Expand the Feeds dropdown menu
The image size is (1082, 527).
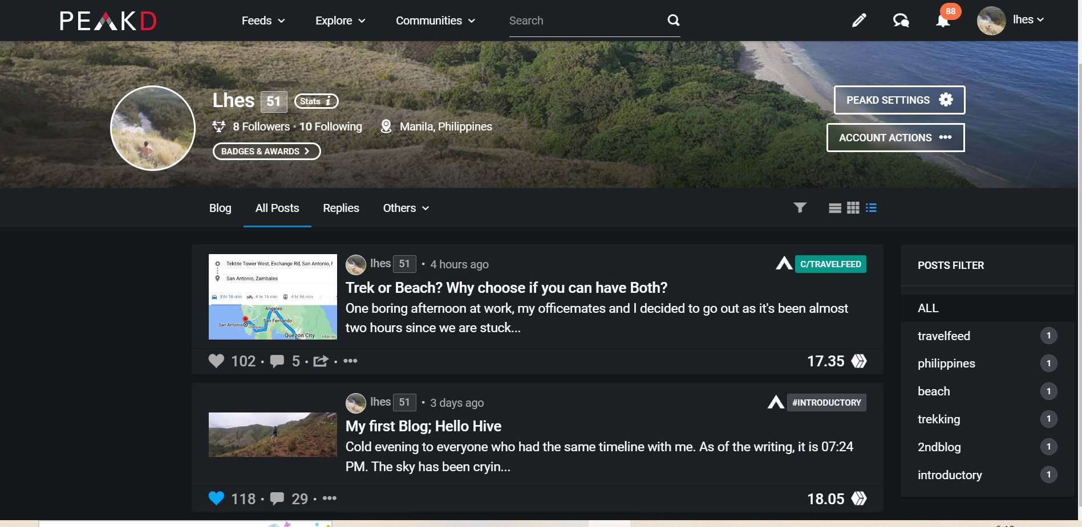click(x=263, y=21)
